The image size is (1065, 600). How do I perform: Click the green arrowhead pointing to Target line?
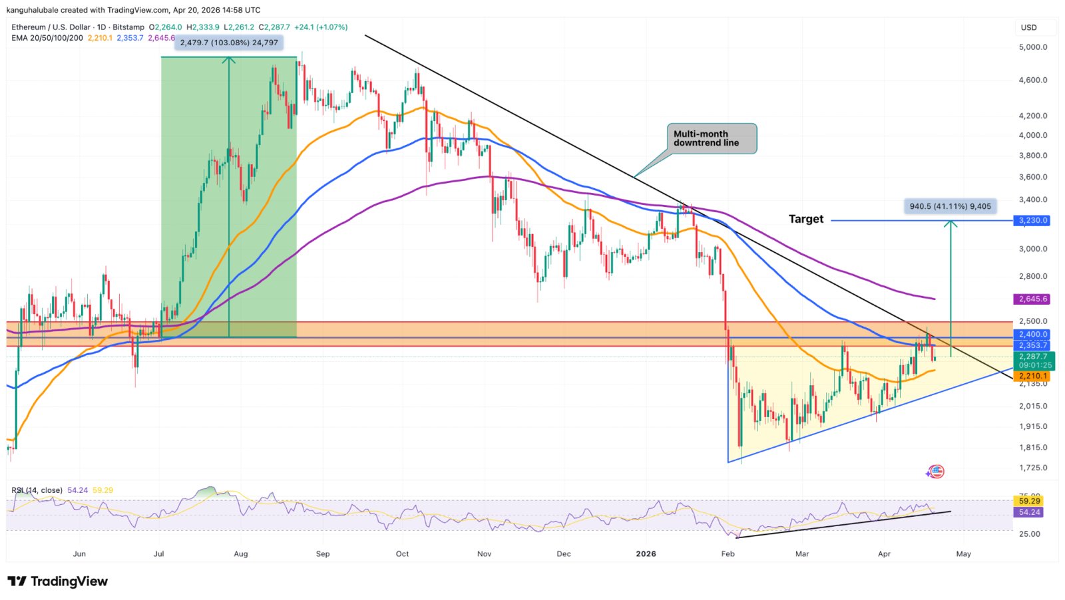[x=951, y=225]
